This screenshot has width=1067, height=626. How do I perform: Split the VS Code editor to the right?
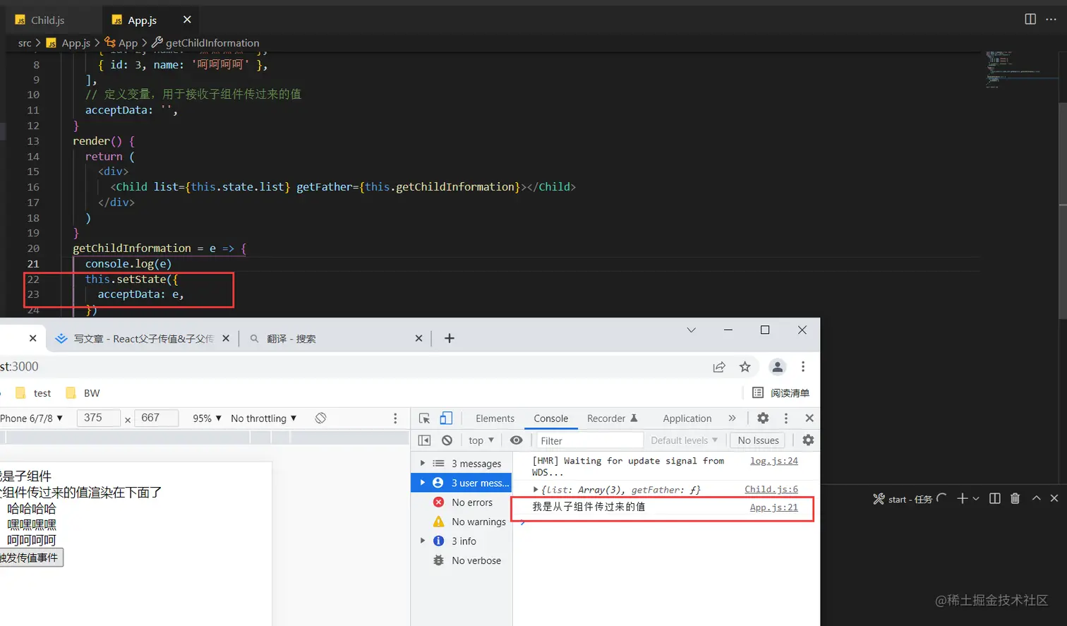coord(1030,19)
